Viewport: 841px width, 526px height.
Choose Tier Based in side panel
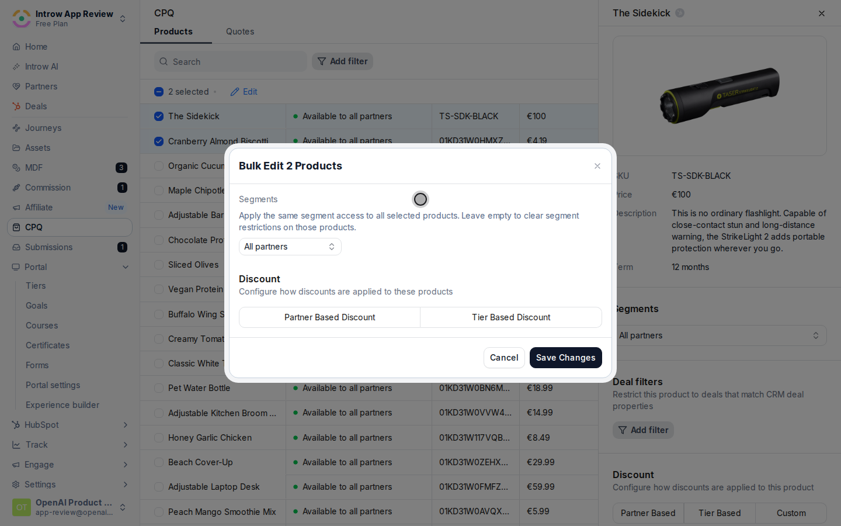click(x=720, y=513)
